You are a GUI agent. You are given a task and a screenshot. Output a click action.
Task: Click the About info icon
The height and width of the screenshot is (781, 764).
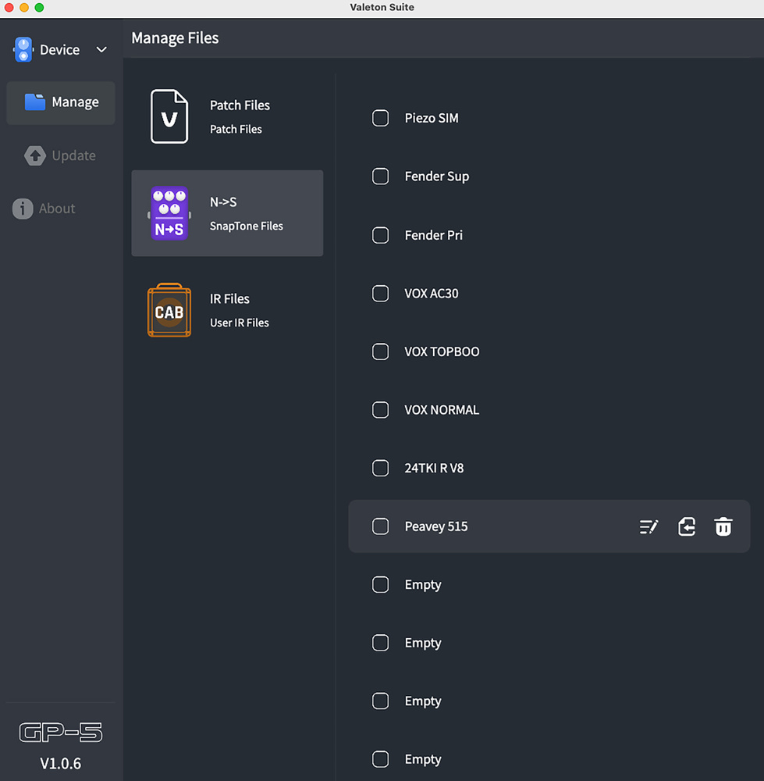[x=23, y=209]
